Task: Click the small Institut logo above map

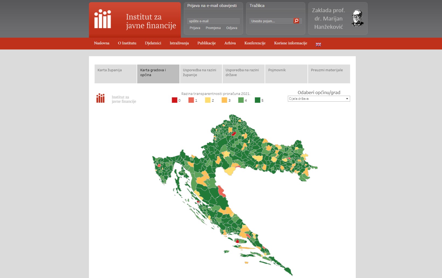Action: point(116,98)
